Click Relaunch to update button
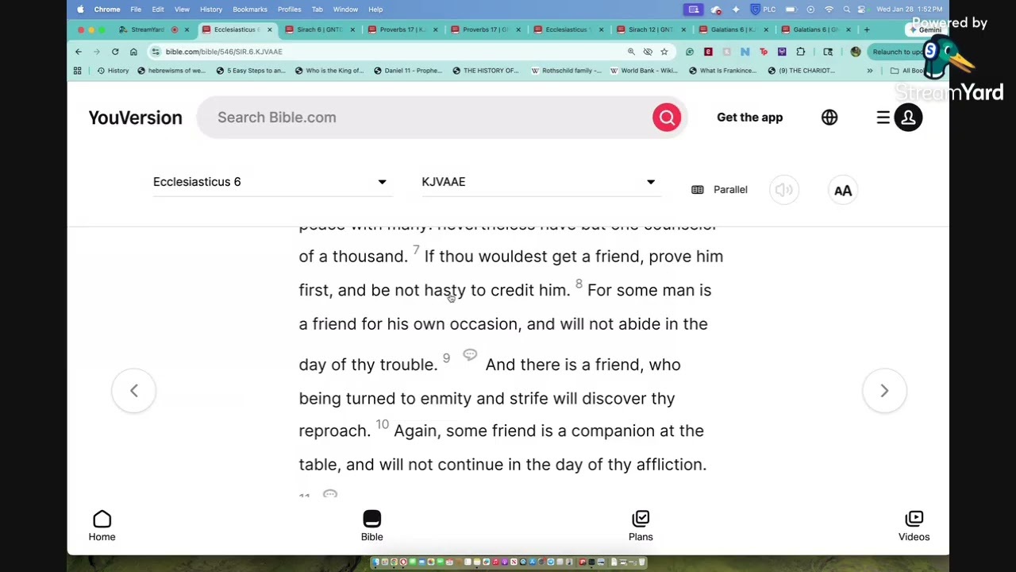The width and height of the screenshot is (1016, 572). tap(897, 52)
